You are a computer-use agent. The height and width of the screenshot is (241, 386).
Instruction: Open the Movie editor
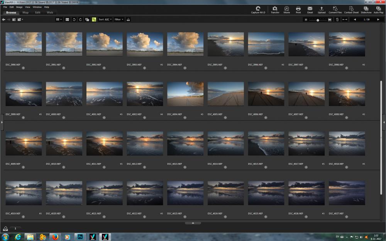coord(286,10)
